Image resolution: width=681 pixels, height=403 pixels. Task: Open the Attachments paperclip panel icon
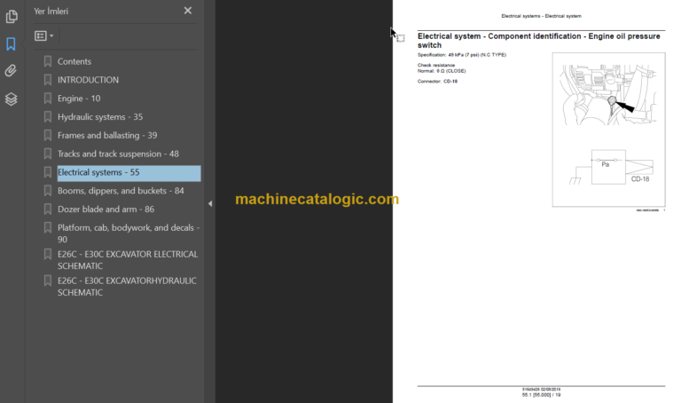pos(11,71)
